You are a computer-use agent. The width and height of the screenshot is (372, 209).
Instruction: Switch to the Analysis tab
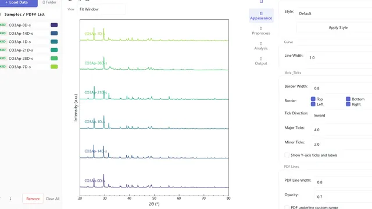click(x=261, y=46)
